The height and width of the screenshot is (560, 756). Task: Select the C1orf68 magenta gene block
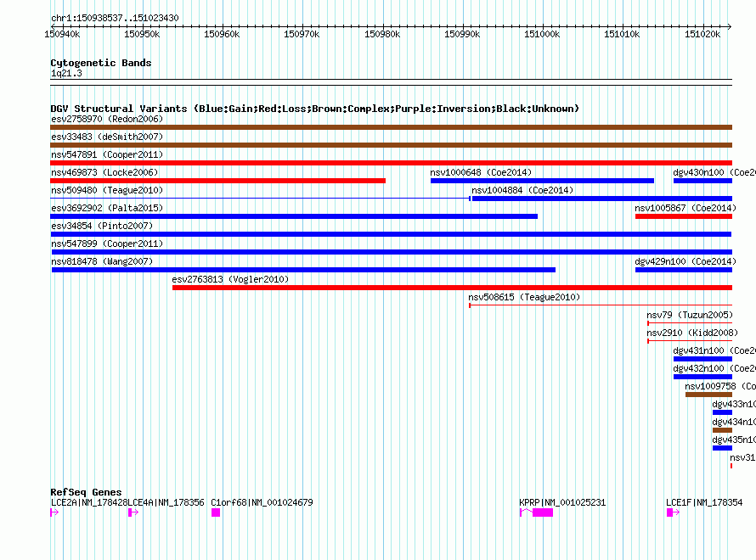pyautogui.click(x=216, y=512)
